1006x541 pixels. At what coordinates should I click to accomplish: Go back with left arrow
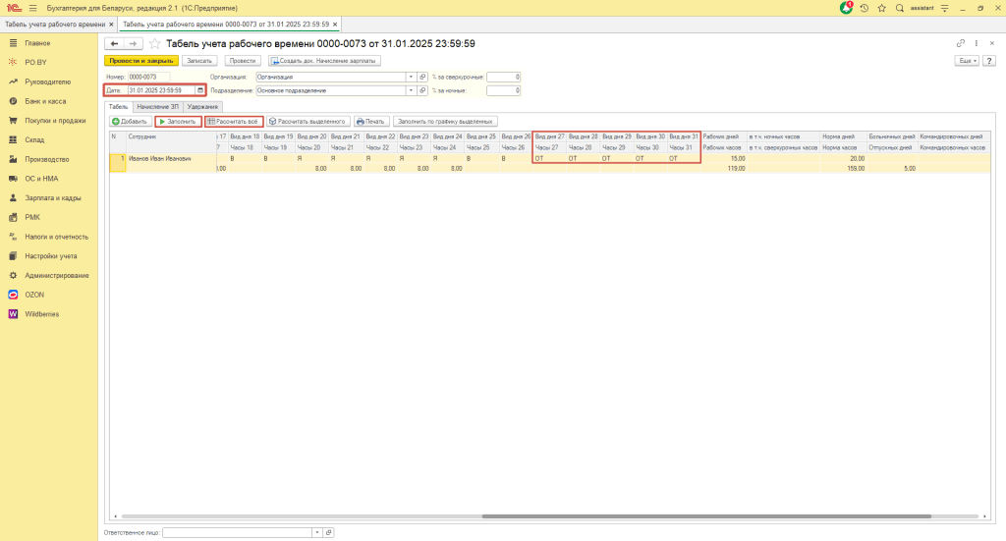tap(115, 44)
